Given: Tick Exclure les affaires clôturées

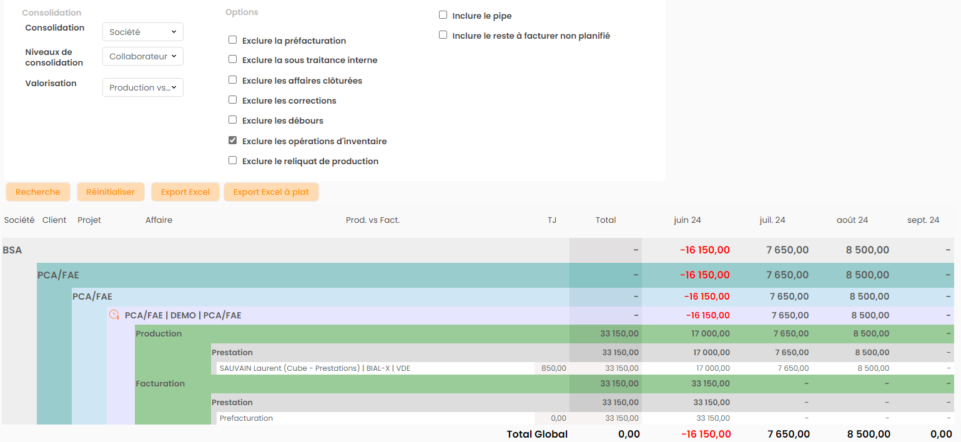Looking at the screenshot, I should click(232, 80).
